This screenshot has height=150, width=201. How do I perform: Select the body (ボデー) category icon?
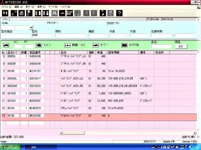coord(96,45)
